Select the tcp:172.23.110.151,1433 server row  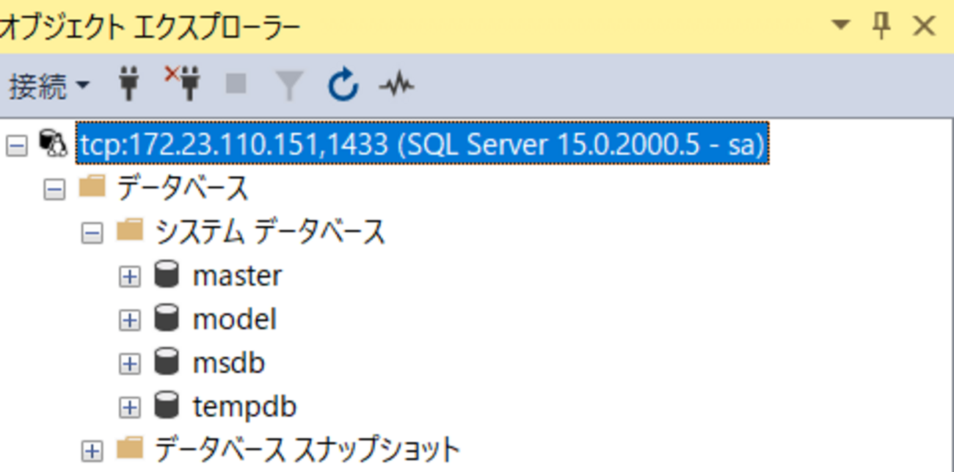(422, 145)
